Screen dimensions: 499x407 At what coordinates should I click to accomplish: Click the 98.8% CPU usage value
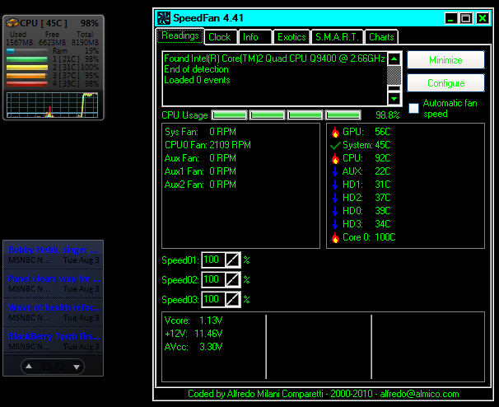pos(388,115)
